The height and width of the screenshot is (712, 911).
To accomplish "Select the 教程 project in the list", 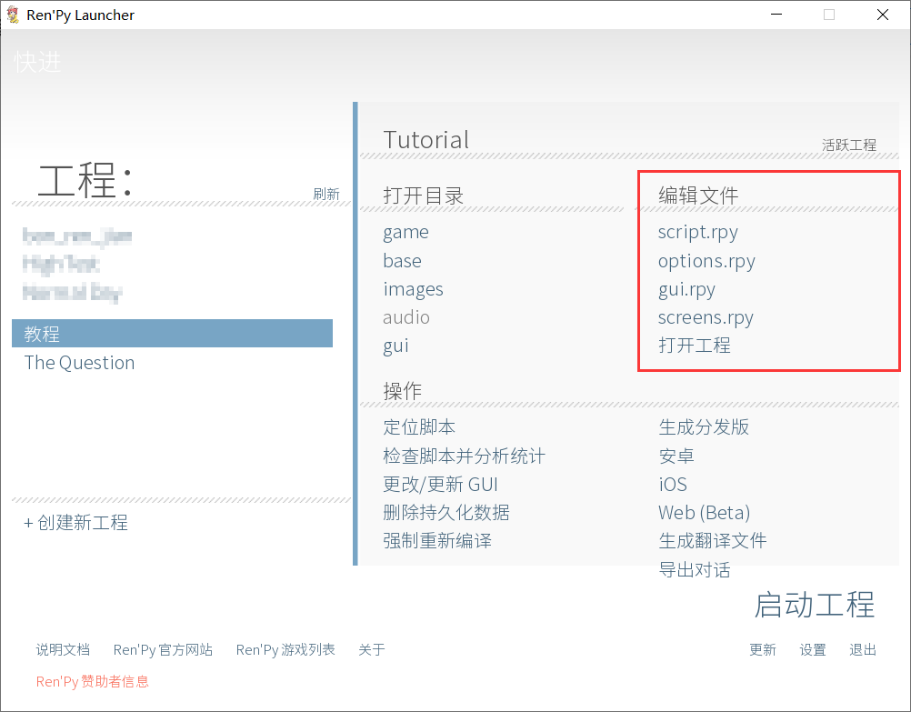I will 42,333.
